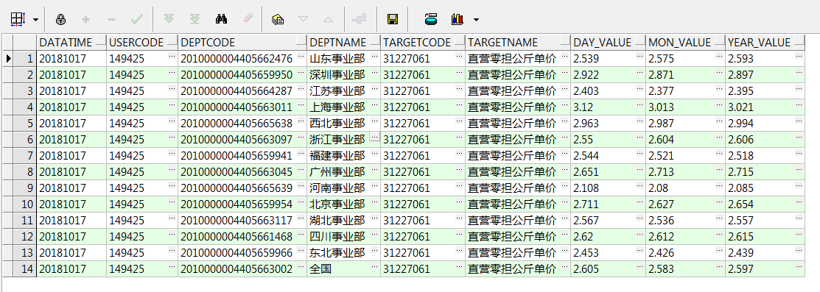The width and height of the screenshot is (820, 292).
Task: Click the down triangle next record icon
Action: [304, 20]
